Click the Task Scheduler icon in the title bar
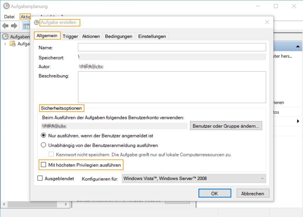Image resolution: width=303 pixels, height=217 pixels. pos(6,6)
